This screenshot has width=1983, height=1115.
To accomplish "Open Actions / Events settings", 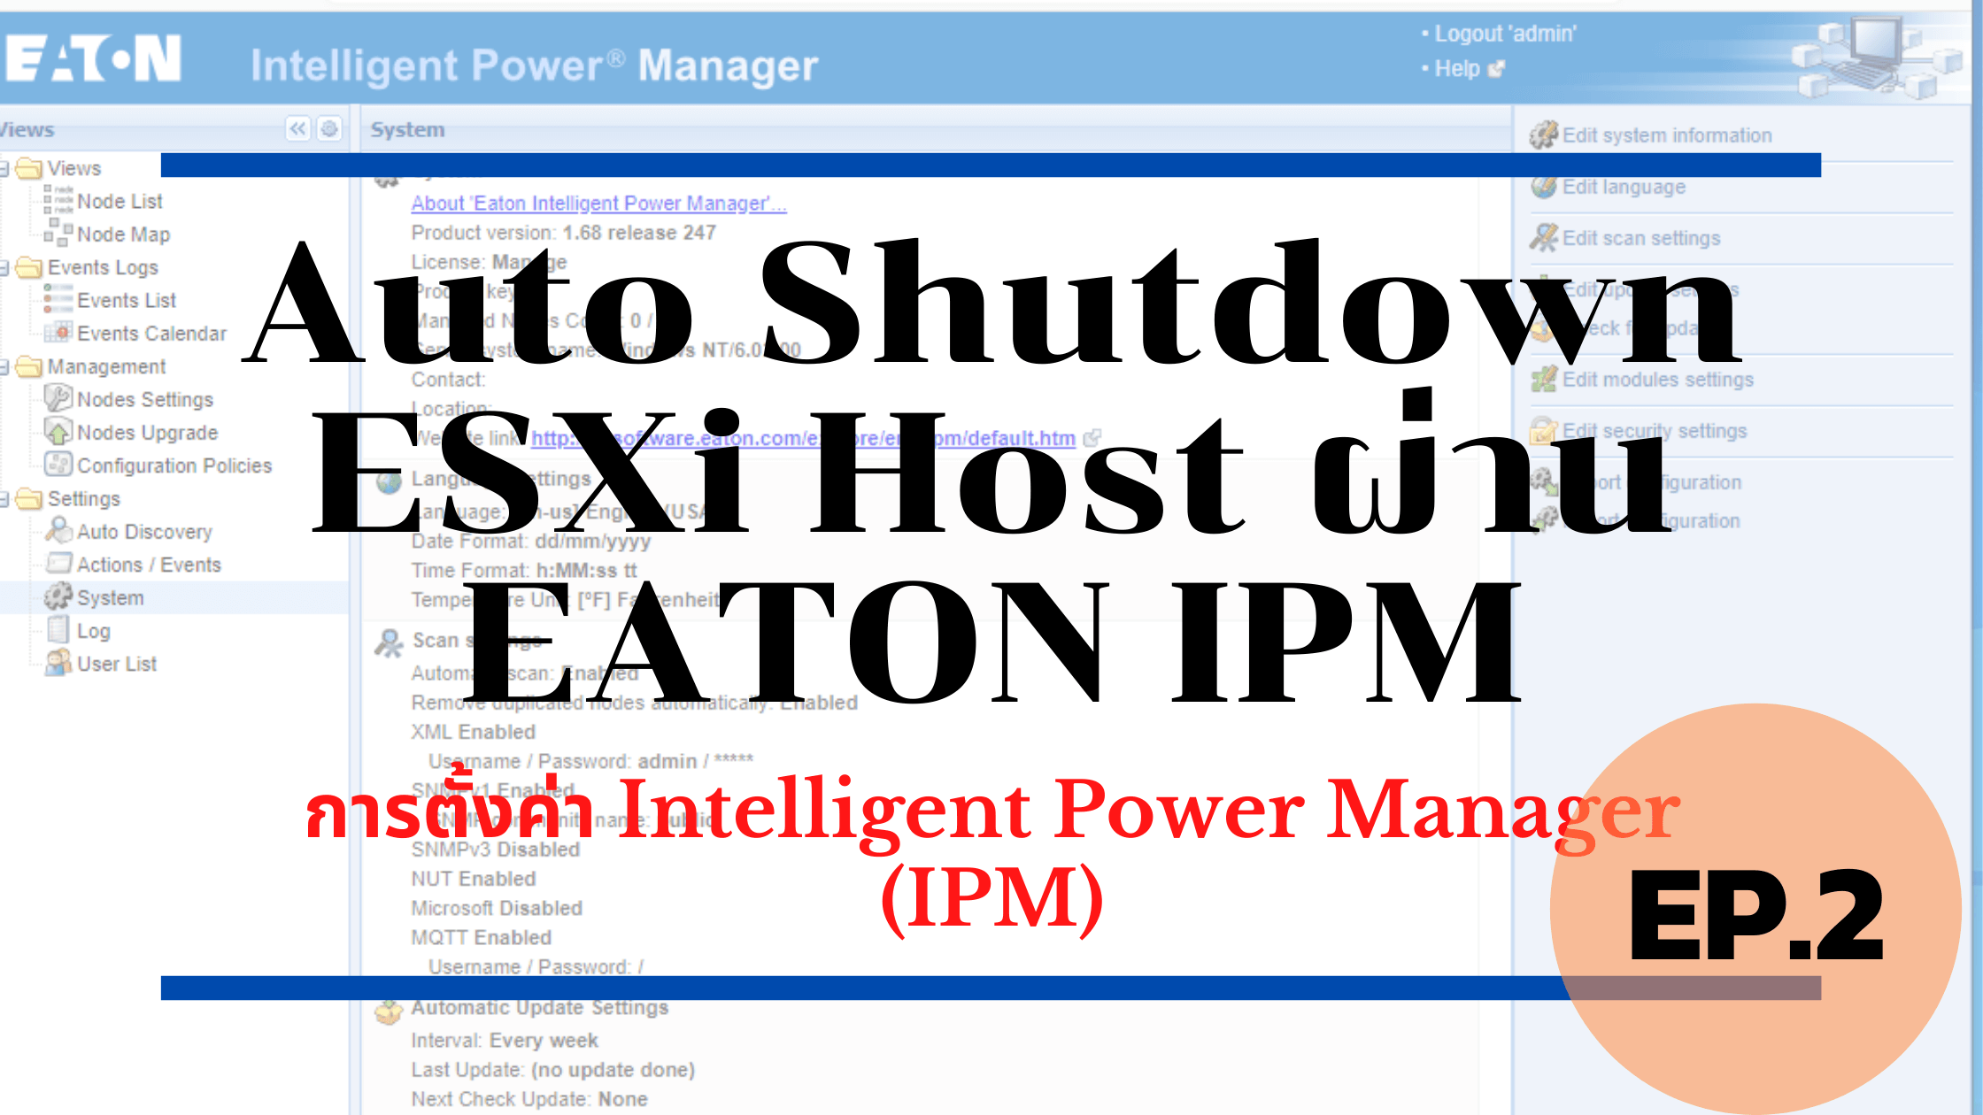I will (x=149, y=565).
